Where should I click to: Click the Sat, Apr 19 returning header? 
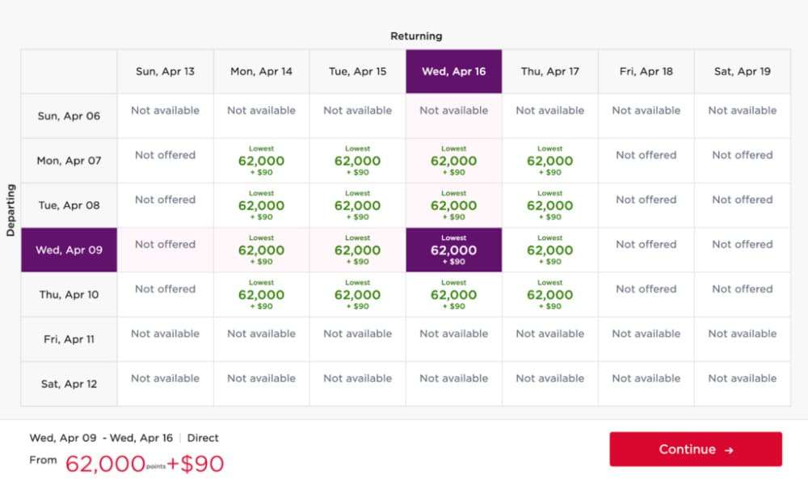pyautogui.click(x=743, y=71)
